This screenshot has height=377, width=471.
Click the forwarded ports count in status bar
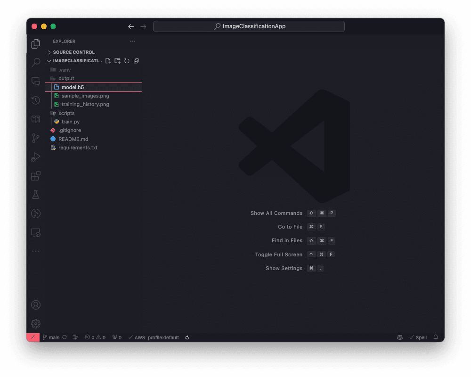pos(117,337)
